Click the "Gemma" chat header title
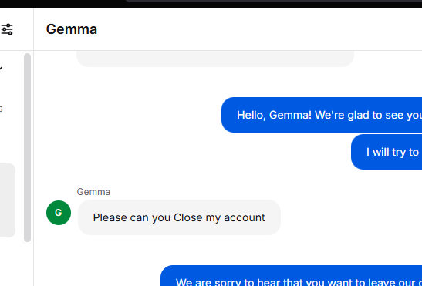The image size is (422, 286). click(x=72, y=29)
